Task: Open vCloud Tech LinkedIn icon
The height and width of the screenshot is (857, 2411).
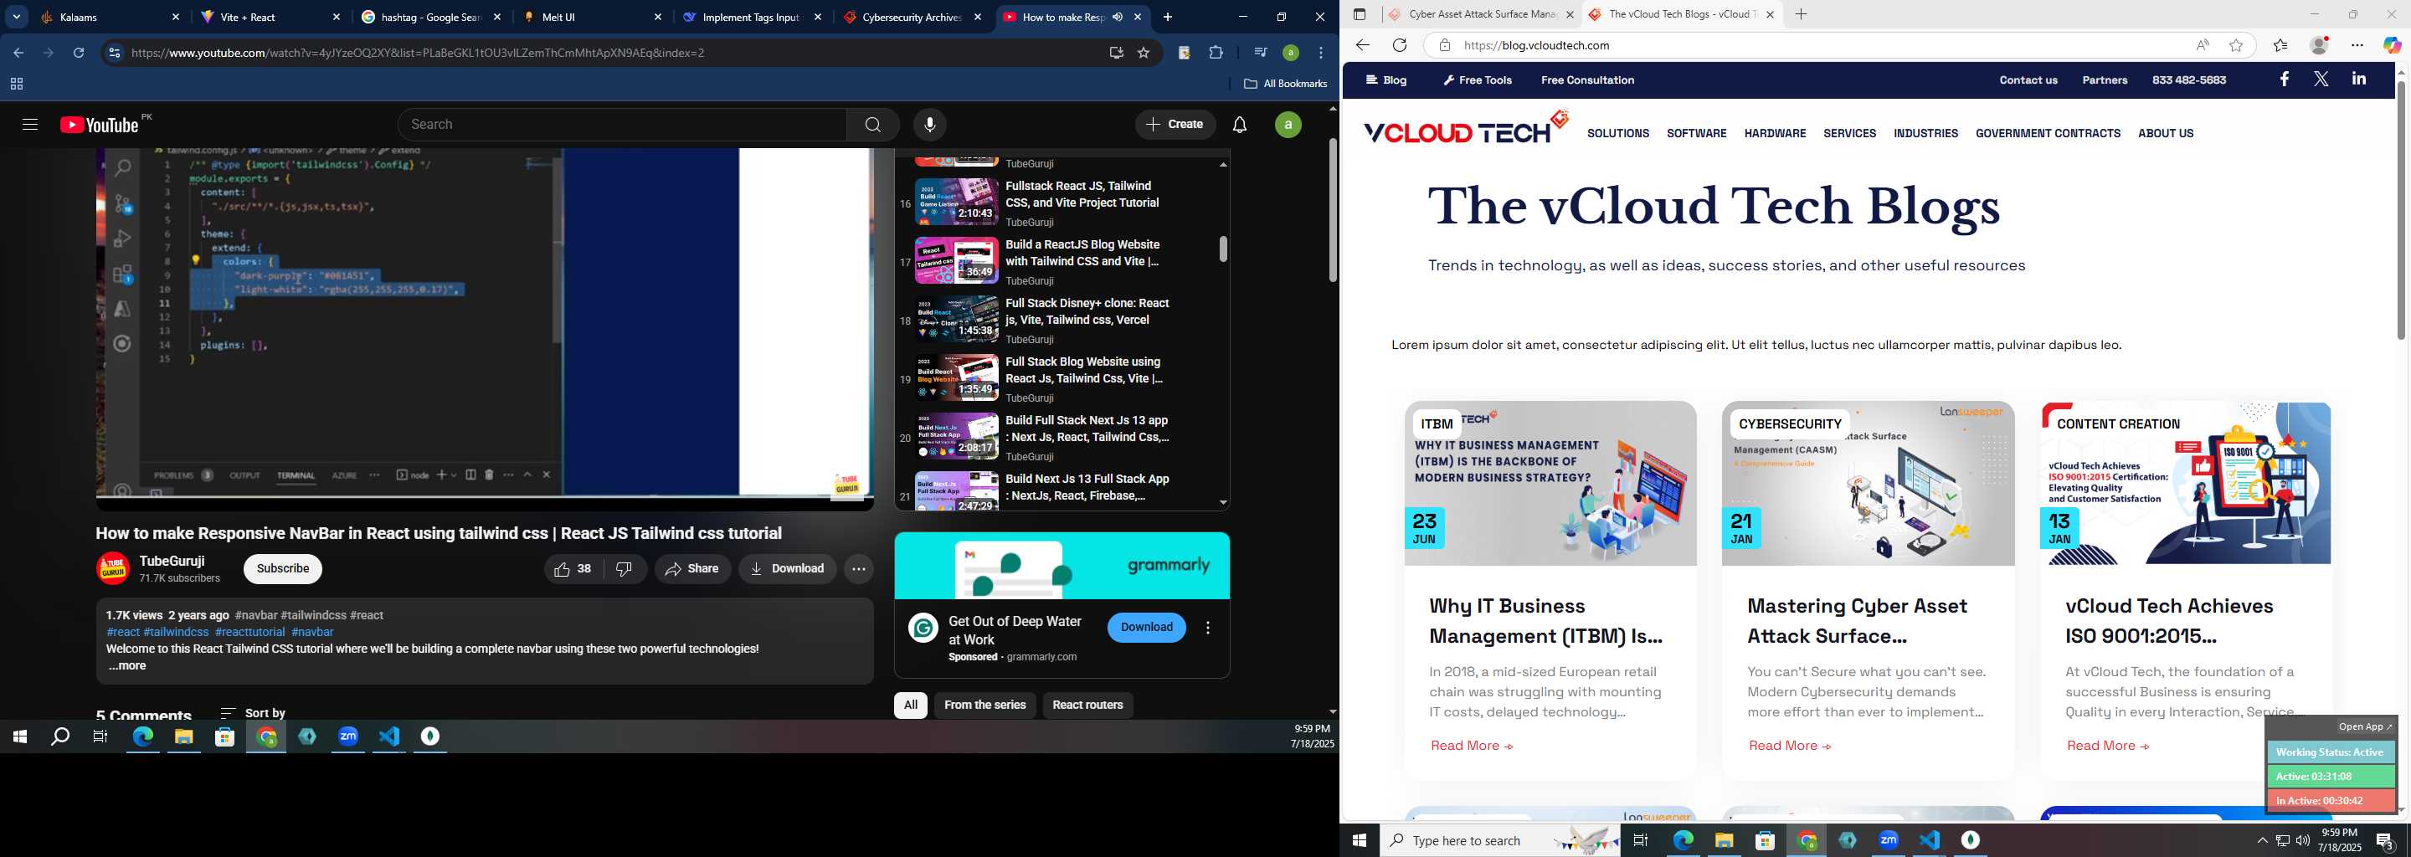Action: click(x=2358, y=80)
